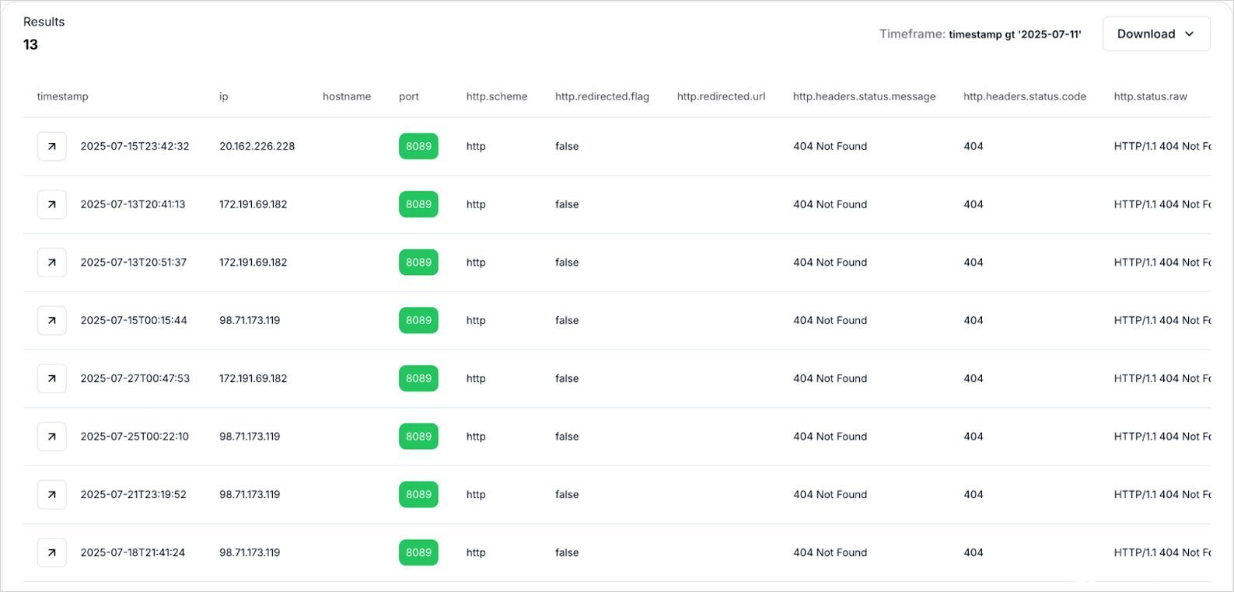Click 8089 port badge in the last row
The height and width of the screenshot is (592, 1234).
[x=418, y=552]
